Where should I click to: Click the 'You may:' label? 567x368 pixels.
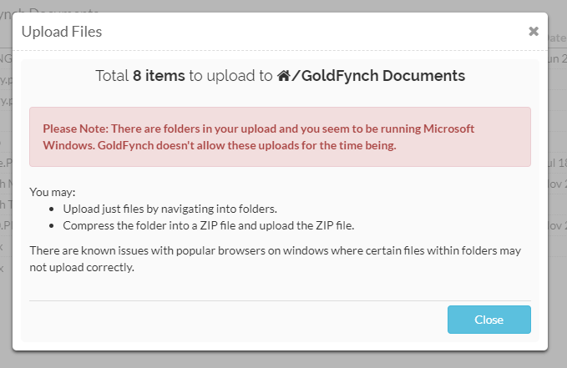(53, 192)
